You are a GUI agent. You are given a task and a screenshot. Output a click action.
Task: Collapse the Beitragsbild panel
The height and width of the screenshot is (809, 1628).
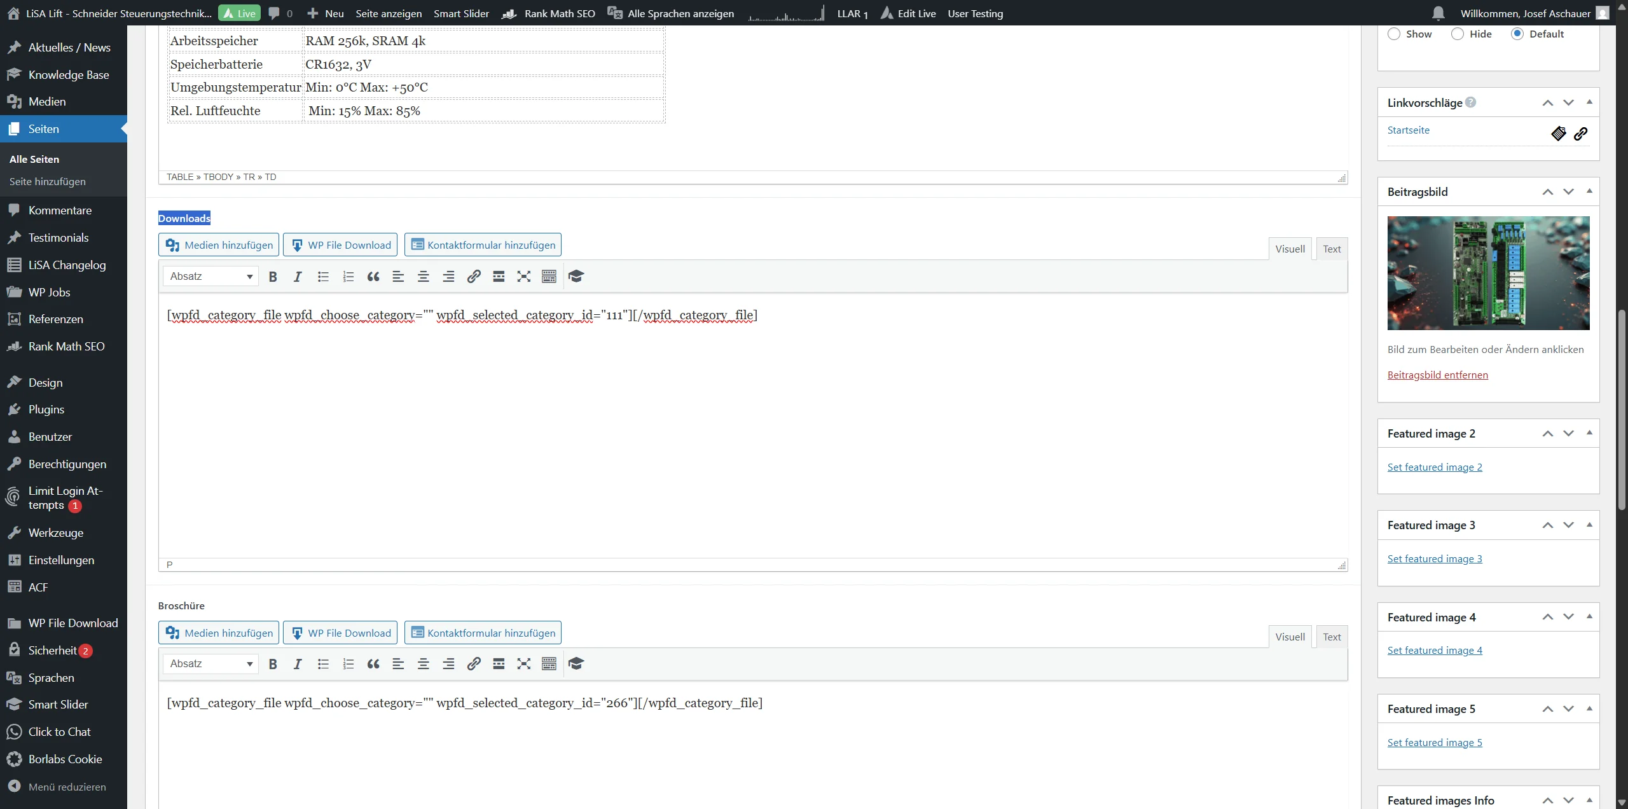click(1589, 191)
